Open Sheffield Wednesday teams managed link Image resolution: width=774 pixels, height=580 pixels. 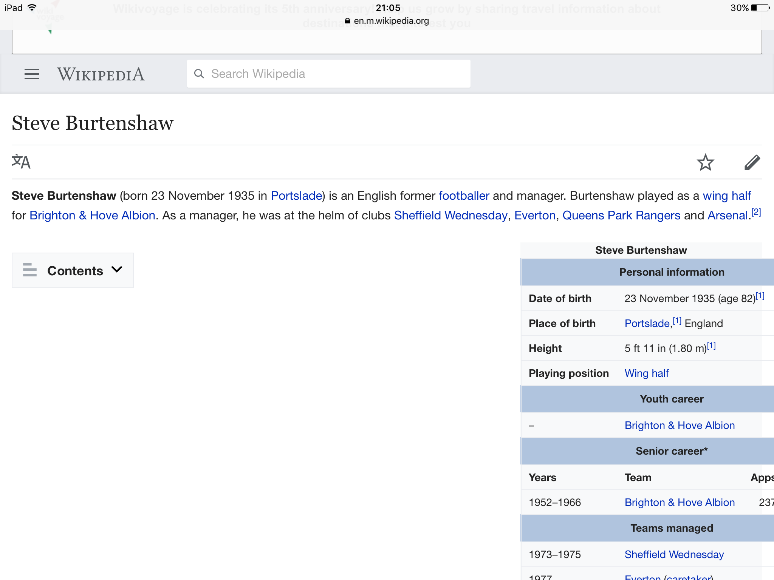pyautogui.click(x=674, y=554)
